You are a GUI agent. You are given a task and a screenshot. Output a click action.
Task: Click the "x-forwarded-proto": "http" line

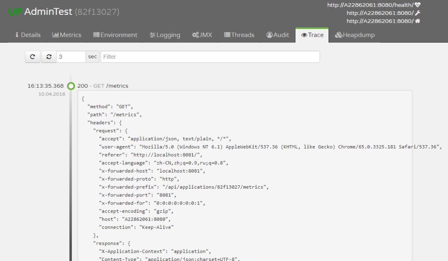139,179
